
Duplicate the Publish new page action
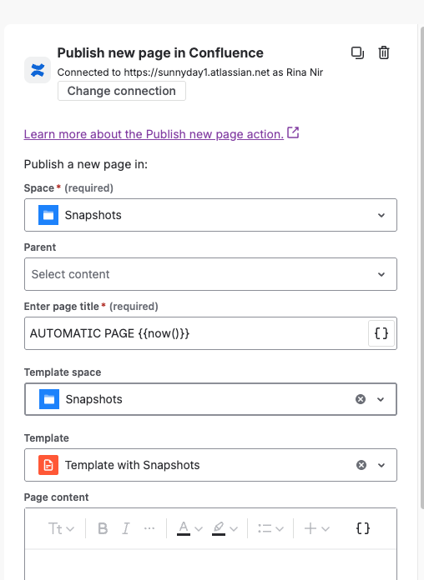tap(357, 52)
